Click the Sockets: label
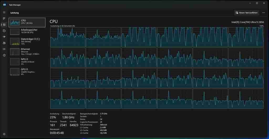Viewport: 269px width, 139px height. tap(83, 117)
